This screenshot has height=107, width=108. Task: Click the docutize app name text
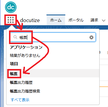click(30, 20)
